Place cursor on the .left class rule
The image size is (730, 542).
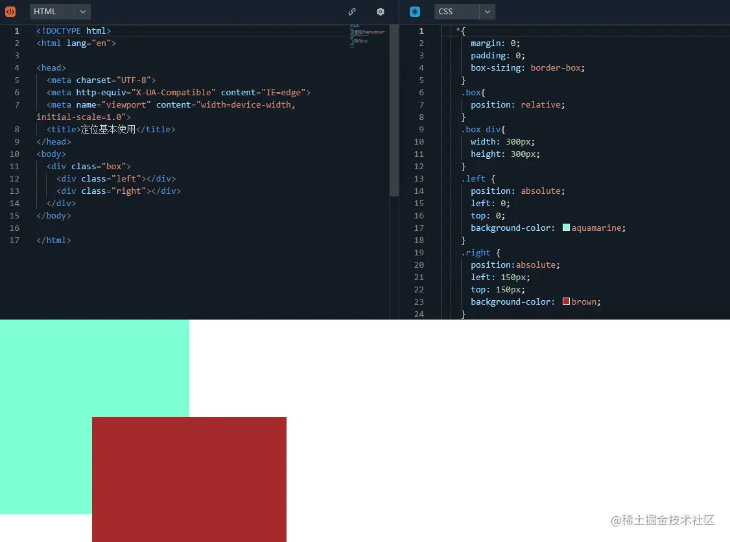[473, 178]
